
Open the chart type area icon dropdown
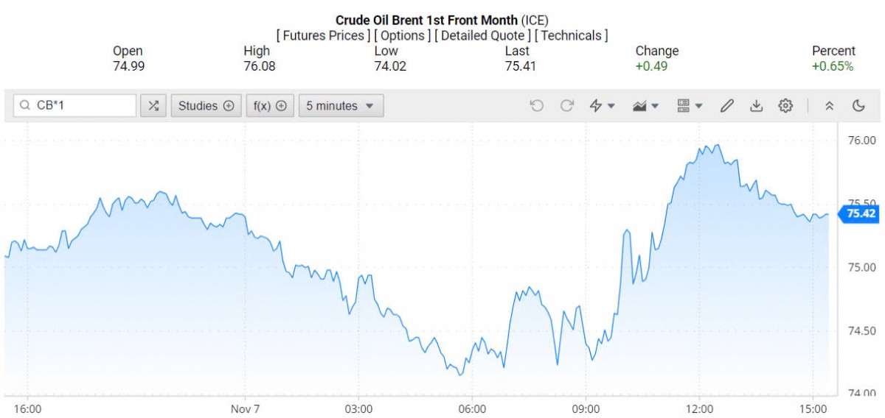coord(645,106)
